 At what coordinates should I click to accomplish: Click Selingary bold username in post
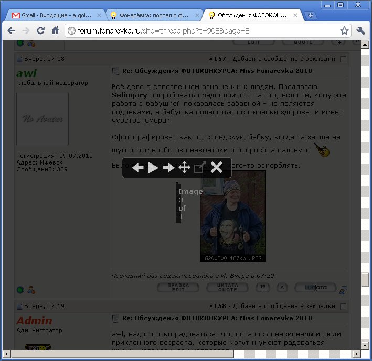coord(129,95)
